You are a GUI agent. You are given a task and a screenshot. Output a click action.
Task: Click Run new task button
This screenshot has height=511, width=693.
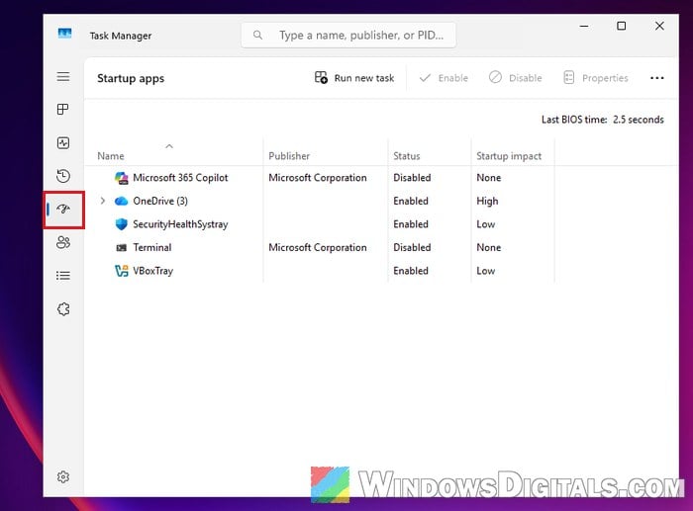click(x=354, y=78)
